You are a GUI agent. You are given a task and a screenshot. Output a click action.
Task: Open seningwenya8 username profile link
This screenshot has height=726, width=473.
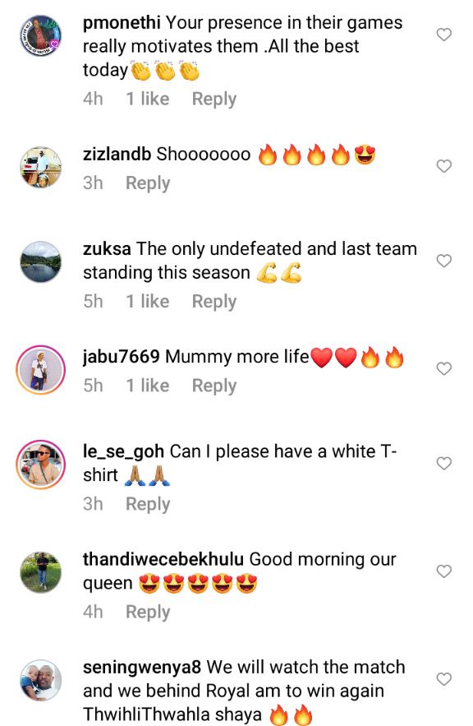[142, 668]
